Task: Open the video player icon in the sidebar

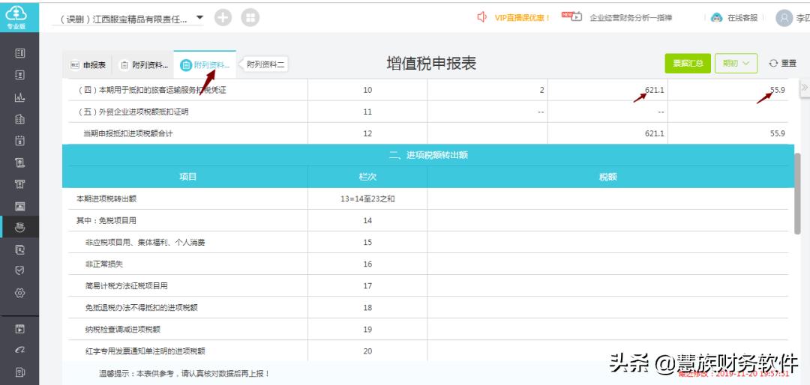Action: click(x=20, y=329)
